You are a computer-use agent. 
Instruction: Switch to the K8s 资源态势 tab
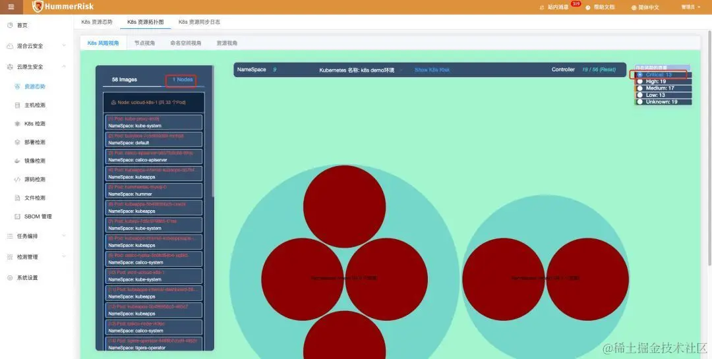97,22
